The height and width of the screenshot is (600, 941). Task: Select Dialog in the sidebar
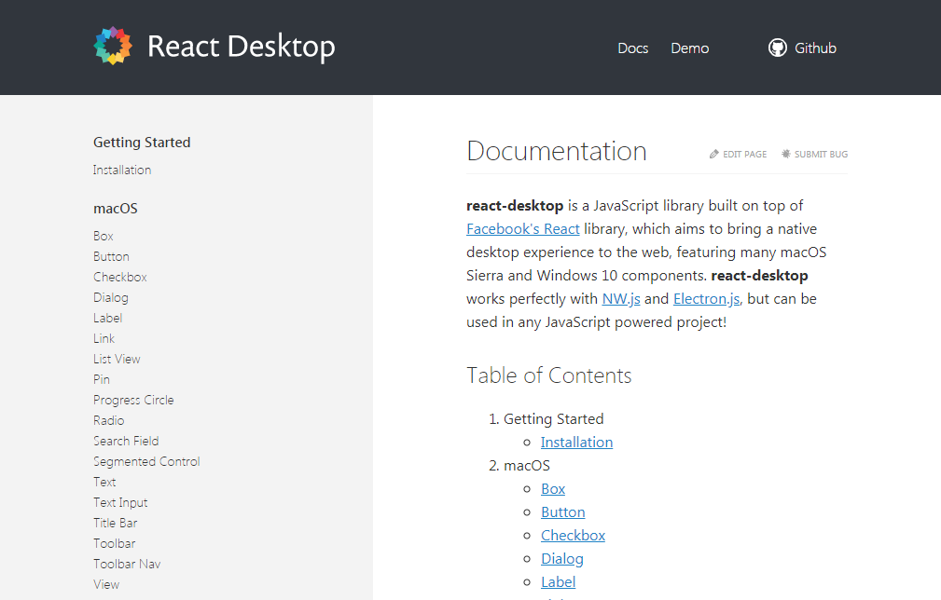[110, 298]
